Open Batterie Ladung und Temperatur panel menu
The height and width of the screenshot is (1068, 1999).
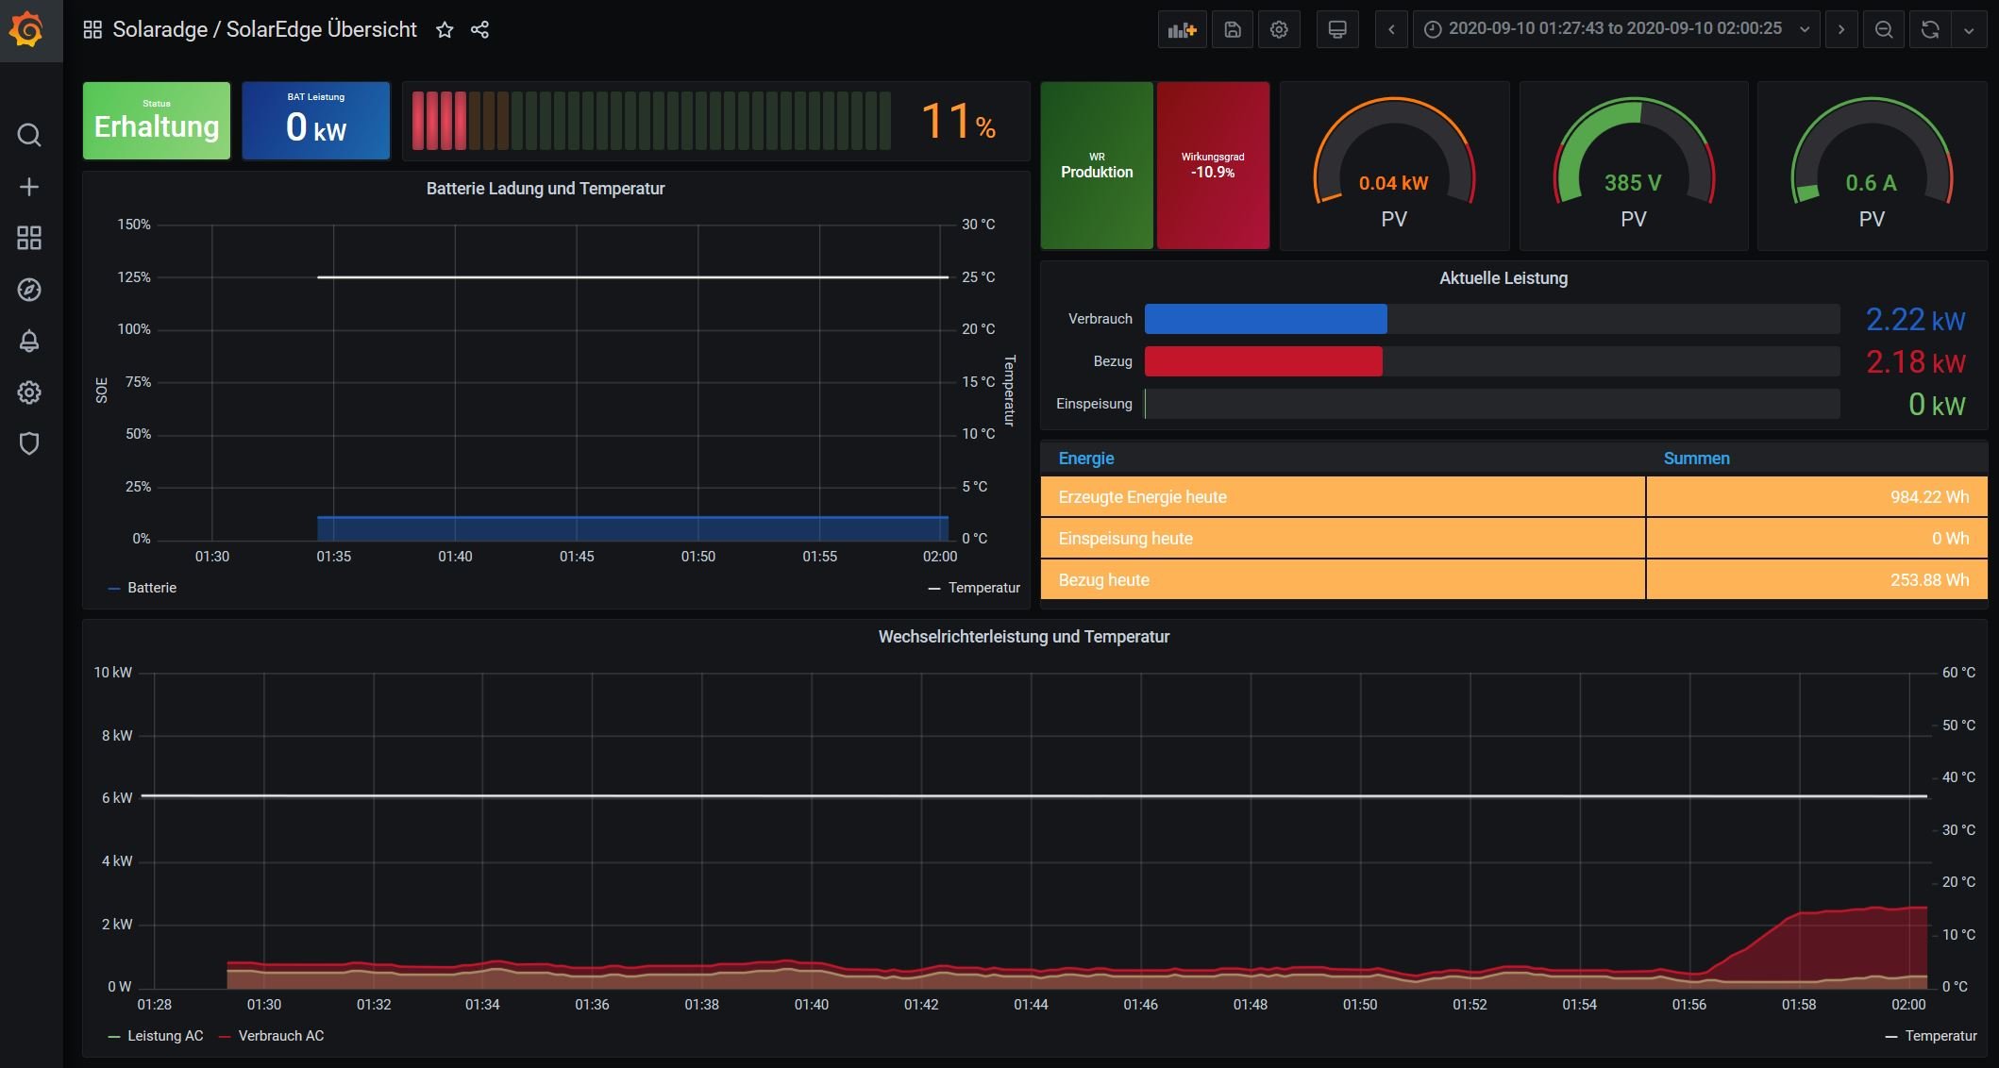pyautogui.click(x=546, y=189)
